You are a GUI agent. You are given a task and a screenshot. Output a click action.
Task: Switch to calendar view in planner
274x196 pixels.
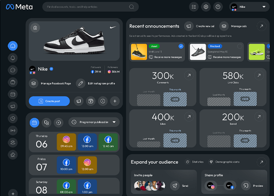point(34,122)
